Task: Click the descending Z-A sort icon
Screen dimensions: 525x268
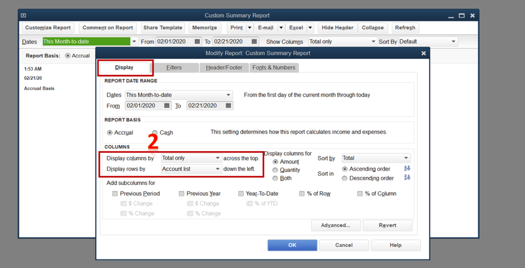Action: pyautogui.click(x=407, y=177)
